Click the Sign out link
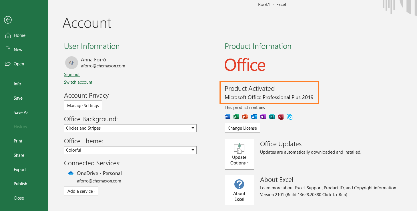Image resolution: width=417 pixels, height=211 pixels. click(x=72, y=75)
